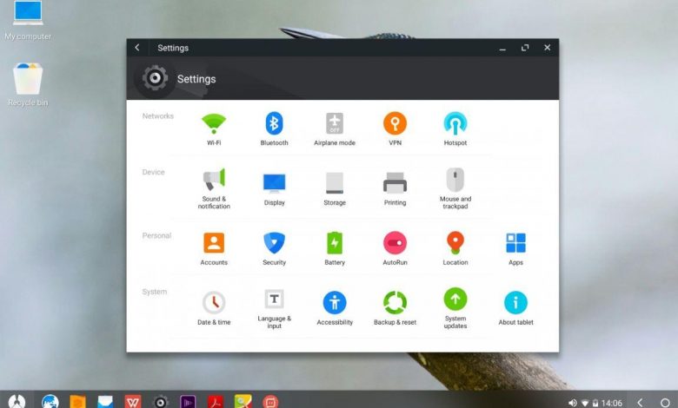
Task: Open the Recycle bin desktop icon
Action: click(x=28, y=84)
